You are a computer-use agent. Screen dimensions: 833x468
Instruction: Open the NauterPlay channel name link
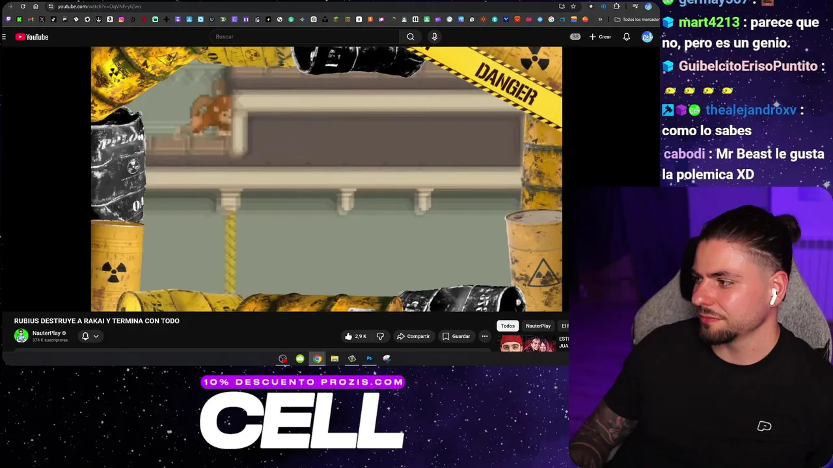[46, 333]
